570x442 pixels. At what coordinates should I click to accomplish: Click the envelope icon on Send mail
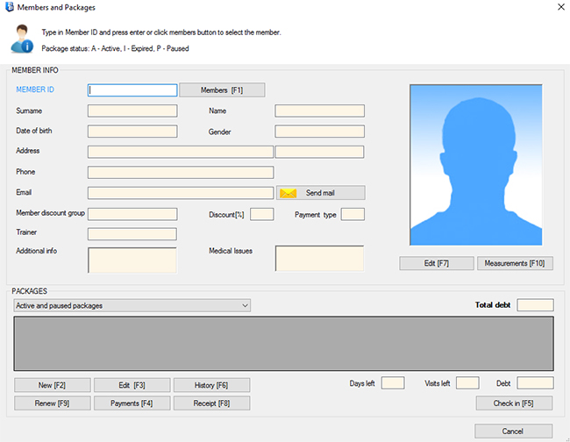click(289, 193)
